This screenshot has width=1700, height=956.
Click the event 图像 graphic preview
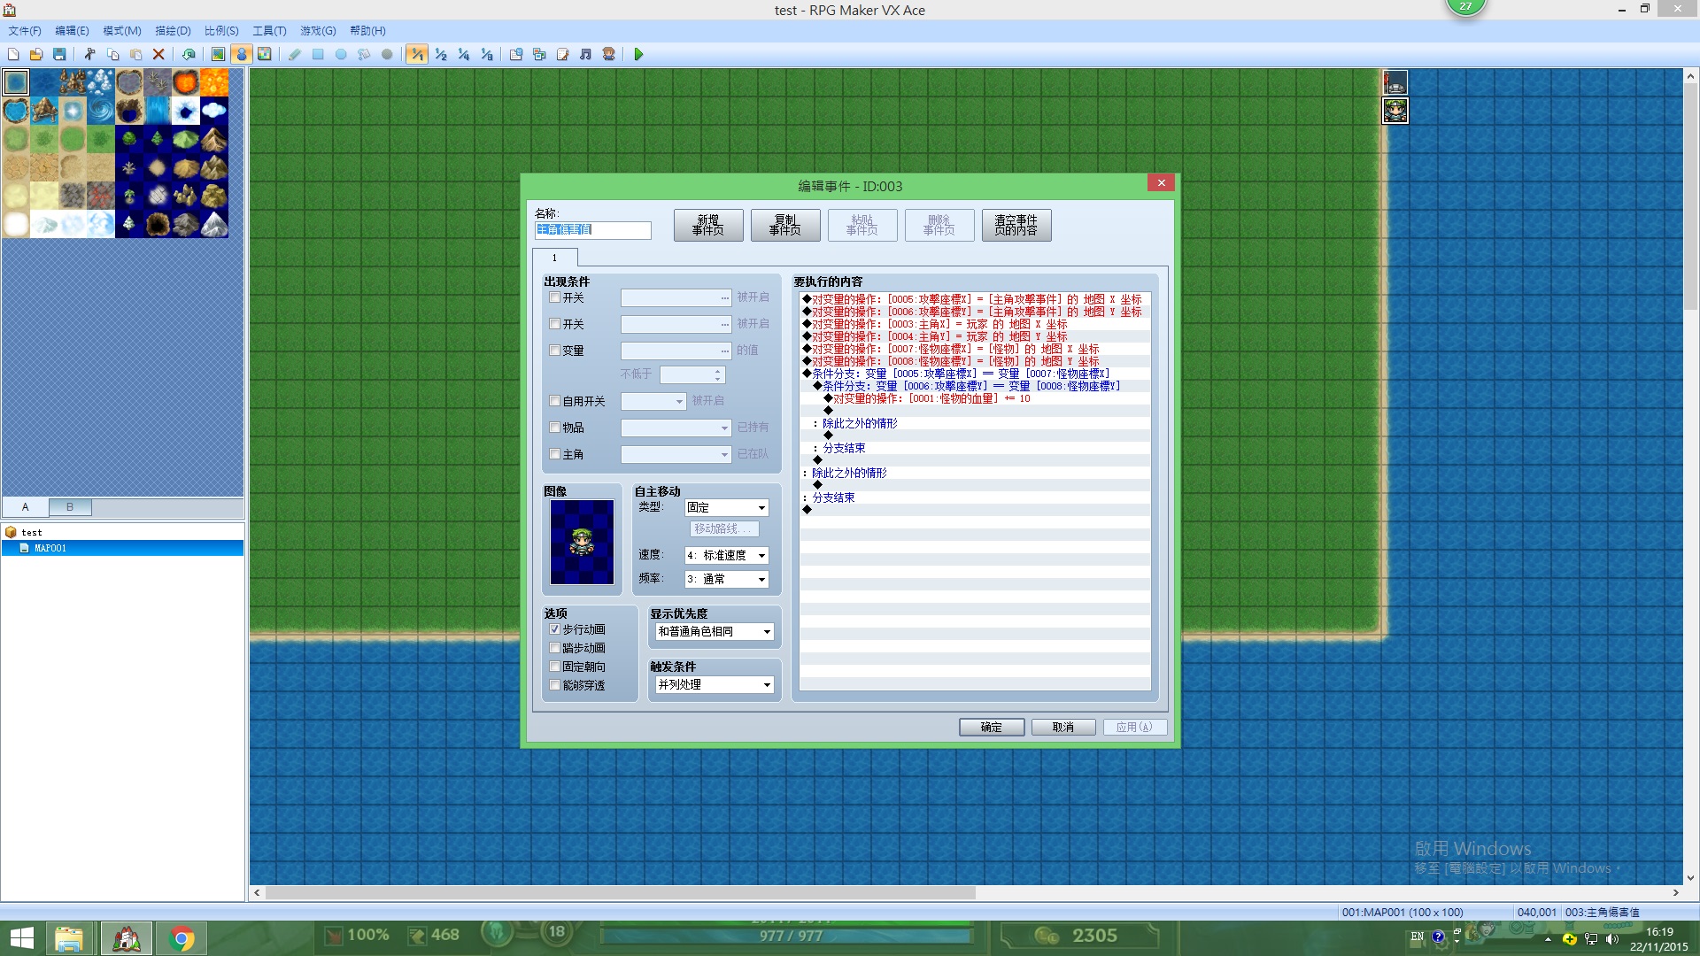pos(582,542)
